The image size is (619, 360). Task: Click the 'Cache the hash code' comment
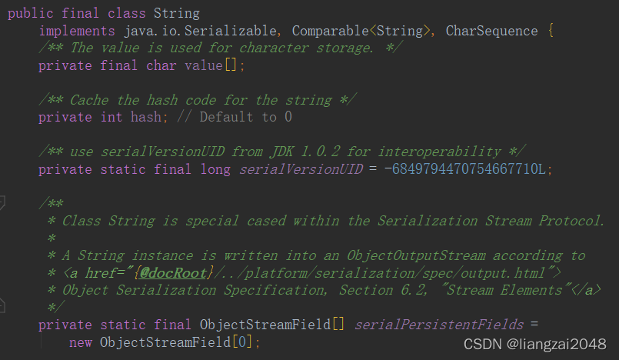(x=198, y=100)
